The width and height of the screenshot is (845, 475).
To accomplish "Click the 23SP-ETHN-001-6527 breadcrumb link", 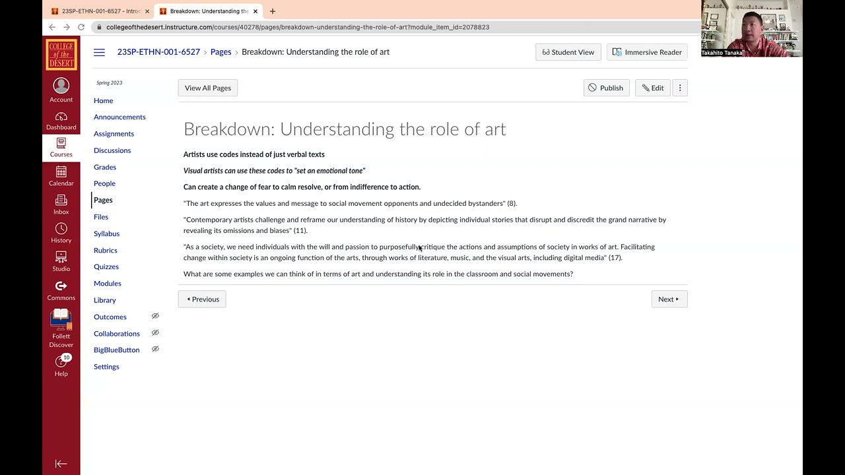I will point(158,52).
